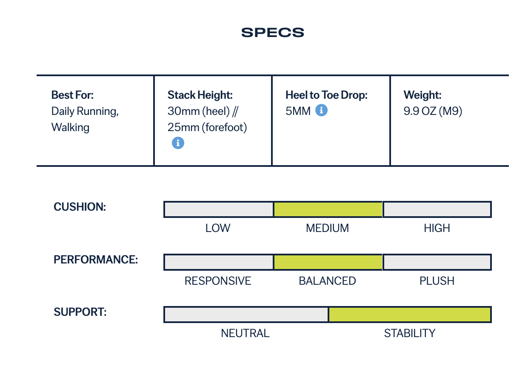Open the Heel to Toe Drop info icon
Viewport: 531px width, 372px height.
tap(322, 111)
